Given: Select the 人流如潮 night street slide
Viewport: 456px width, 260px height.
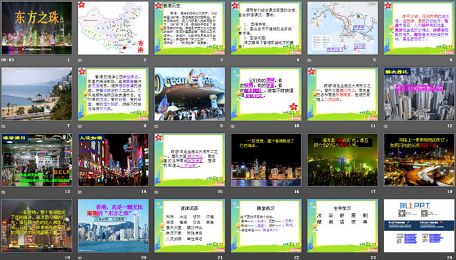Looking at the screenshot, I should tap(113, 159).
